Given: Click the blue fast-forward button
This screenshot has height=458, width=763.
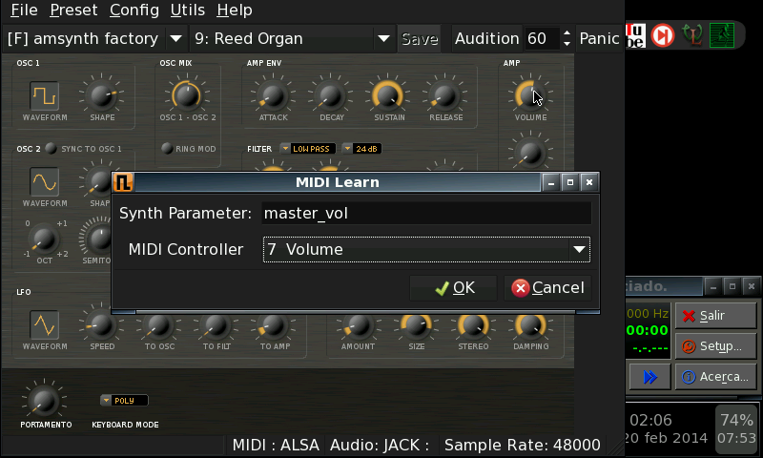Looking at the screenshot, I should [x=650, y=377].
